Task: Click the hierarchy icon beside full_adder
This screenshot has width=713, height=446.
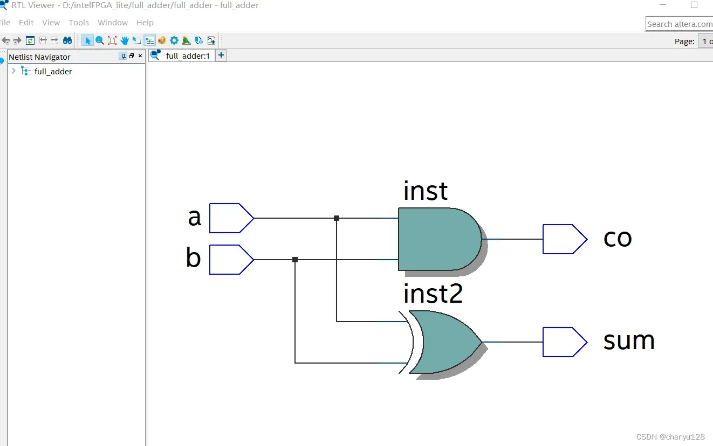Action: [25, 71]
